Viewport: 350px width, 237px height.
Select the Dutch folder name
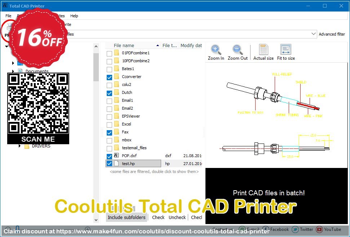point(127,92)
